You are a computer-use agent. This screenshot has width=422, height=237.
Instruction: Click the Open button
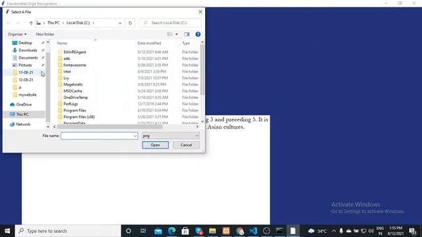click(x=156, y=145)
